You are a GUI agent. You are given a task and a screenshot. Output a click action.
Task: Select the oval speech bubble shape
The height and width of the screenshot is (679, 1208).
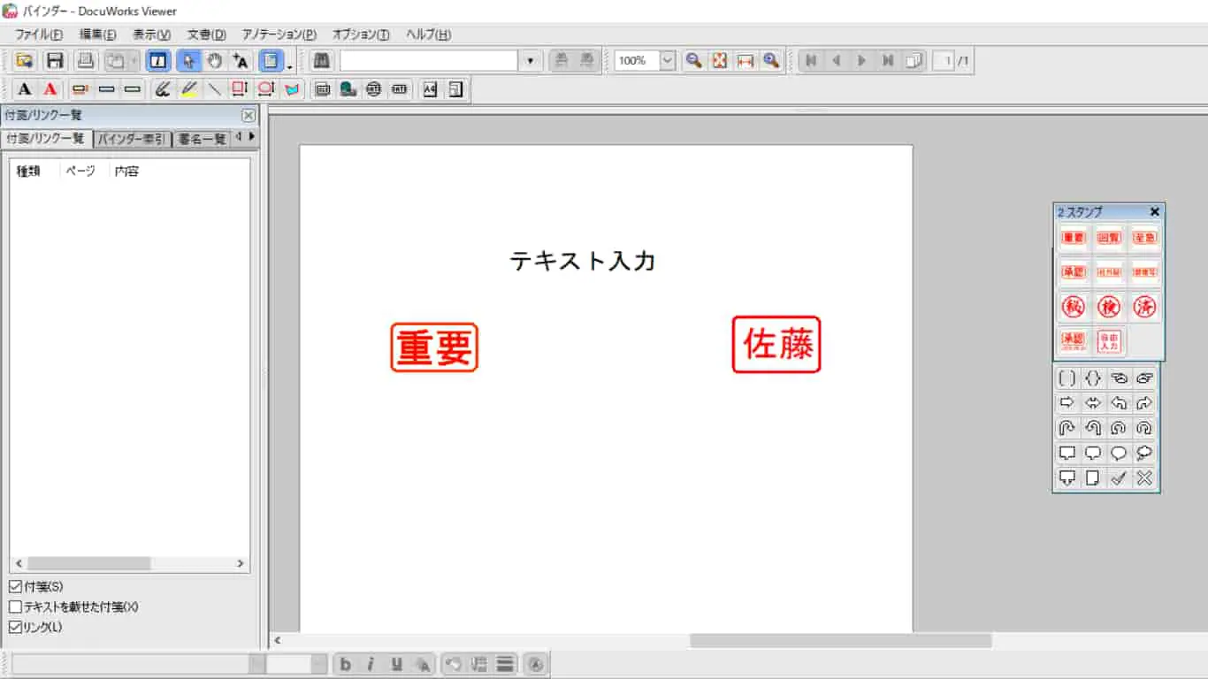point(1119,454)
